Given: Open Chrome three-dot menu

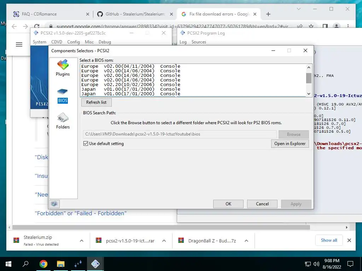Looking at the screenshot, I should [x=348, y=26].
